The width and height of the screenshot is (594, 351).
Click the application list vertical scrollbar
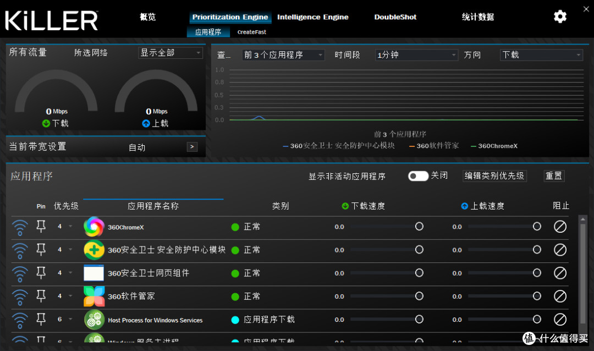pos(582,273)
